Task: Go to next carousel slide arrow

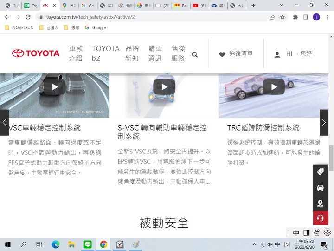Action: pos(324,123)
